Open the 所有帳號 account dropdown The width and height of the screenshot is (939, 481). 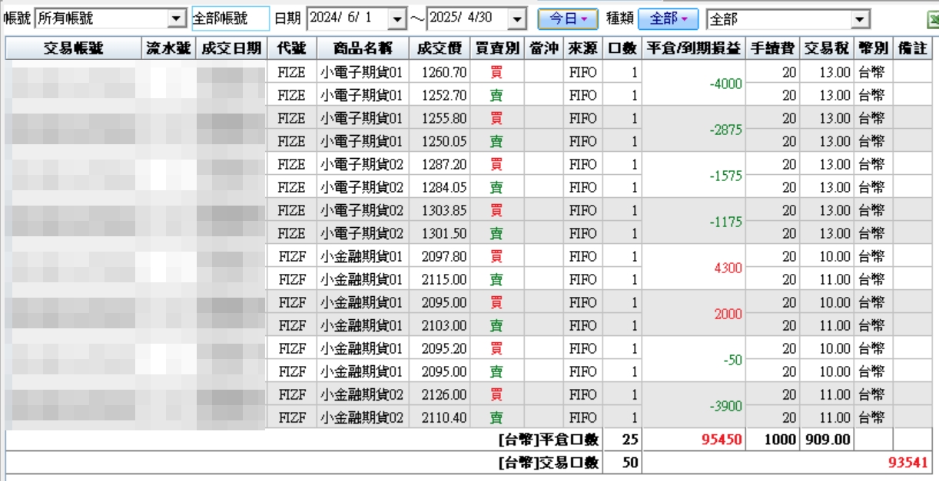click(178, 18)
